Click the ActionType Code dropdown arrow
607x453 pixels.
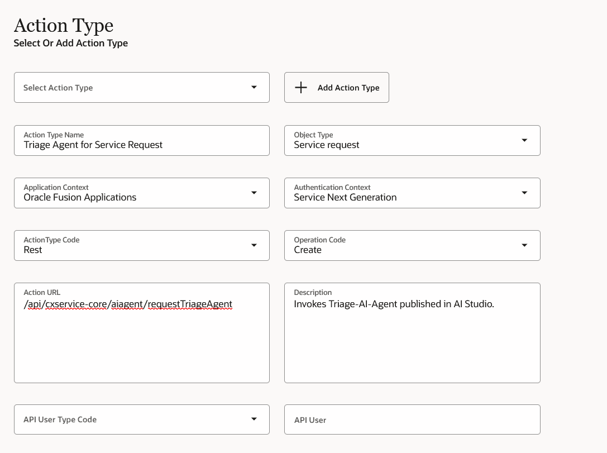tap(254, 245)
